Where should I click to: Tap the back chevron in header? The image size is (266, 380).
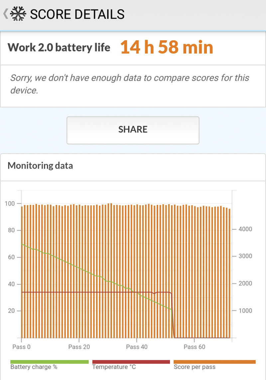point(5,14)
